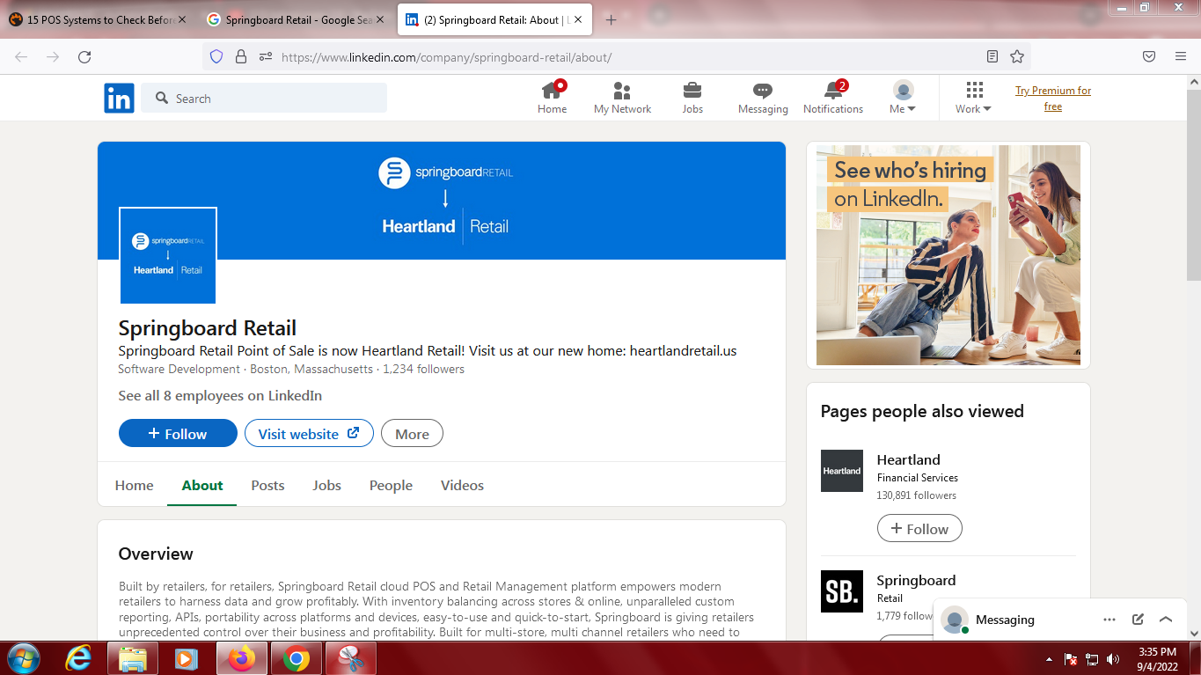Click the tracking protection shield icon
Viewport: 1201px width, 675px height.
(x=216, y=56)
